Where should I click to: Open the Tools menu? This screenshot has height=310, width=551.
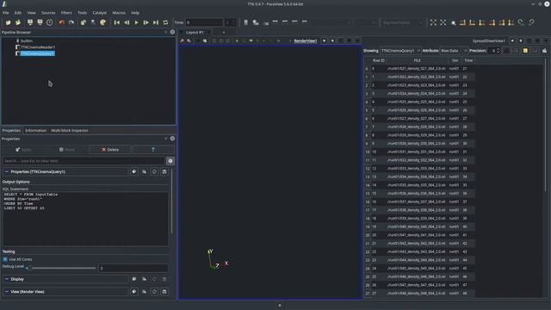(83, 13)
